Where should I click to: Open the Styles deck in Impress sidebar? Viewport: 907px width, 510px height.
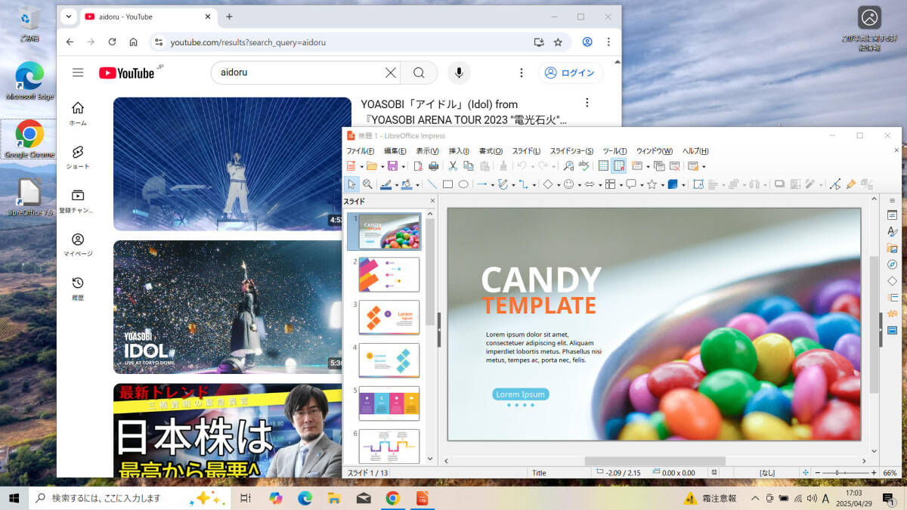[892, 231]
